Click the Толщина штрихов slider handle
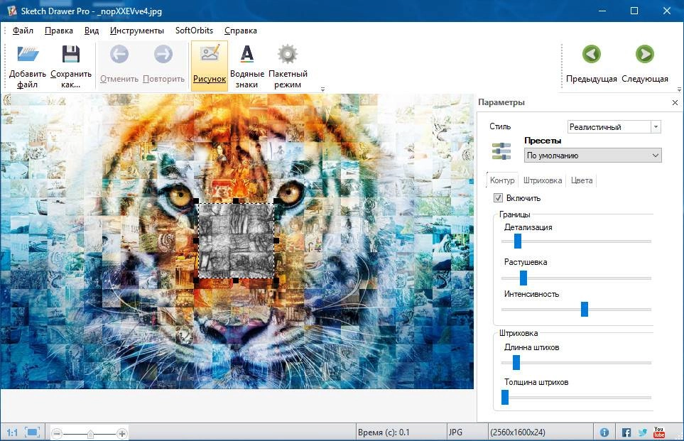 505,398
